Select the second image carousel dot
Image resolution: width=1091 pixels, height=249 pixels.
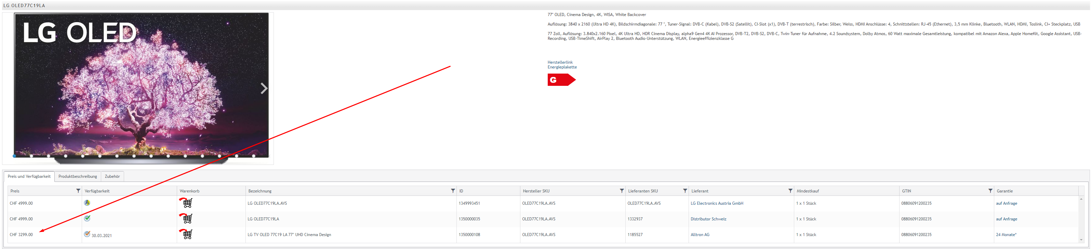[x=31, y=156]
